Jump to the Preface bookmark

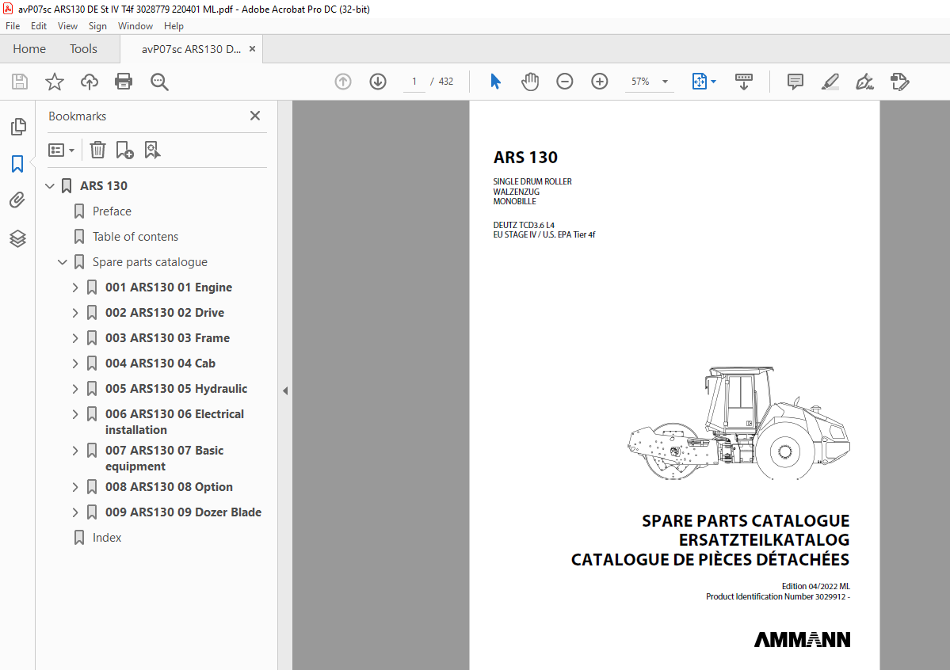pos(112,211)
